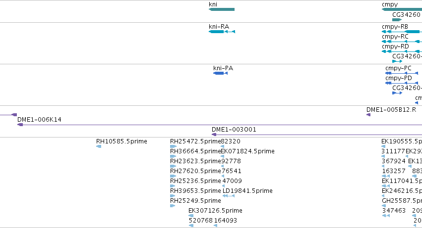This screenshot has height=228, width=422.
Task: Open the RH10585.5prime EST label
Action: [x=121, y=141]
